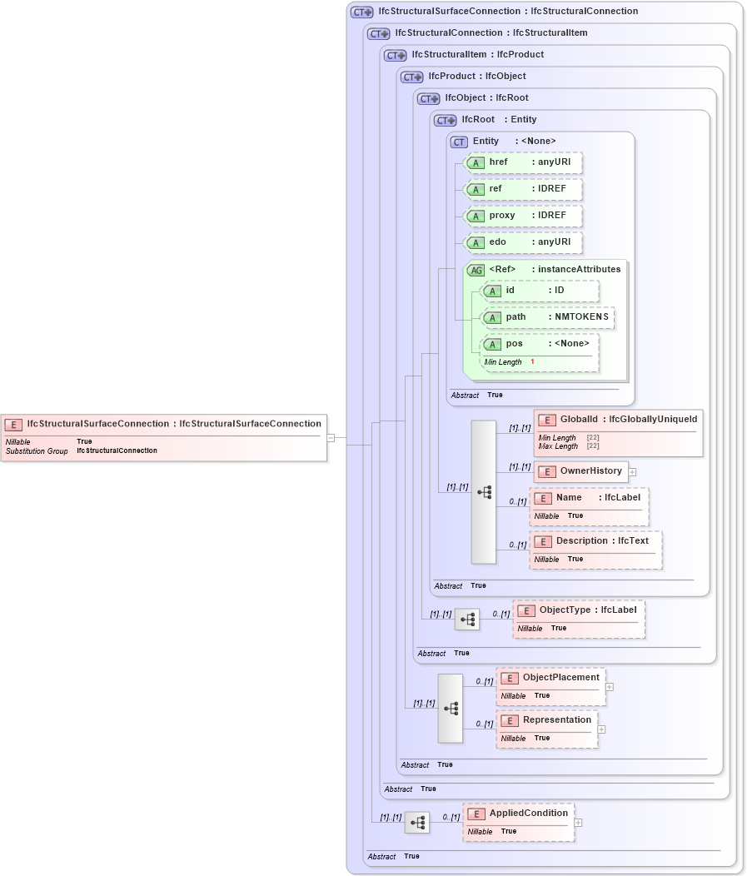Expand the OwnerHistory element

coord(633,471)
